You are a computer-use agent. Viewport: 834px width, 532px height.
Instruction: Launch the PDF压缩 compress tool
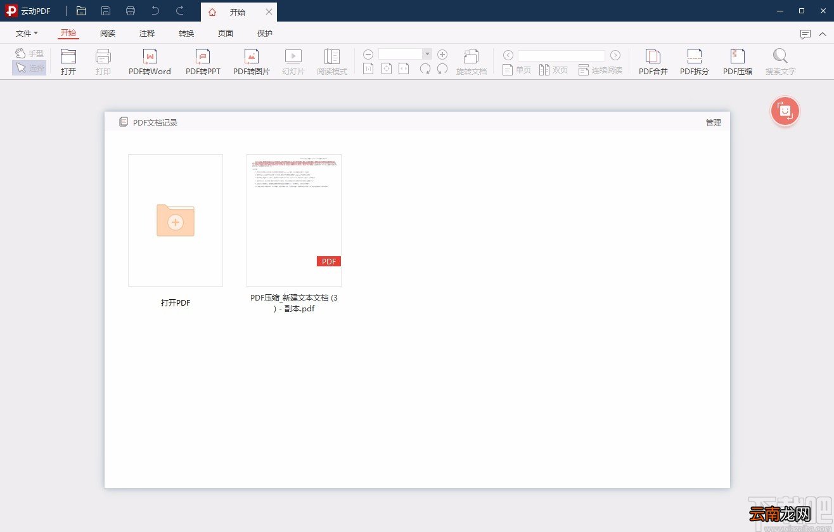click(x=738, y=62)
